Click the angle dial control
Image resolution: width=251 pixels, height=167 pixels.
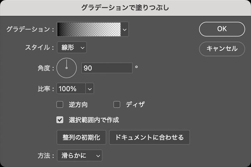tap(66, 68)
